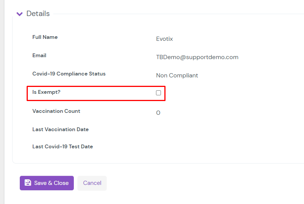Click the Is Exempt? label text
Image resolution: width=304 pixels, height=204 pixels.
pos(46,92)
